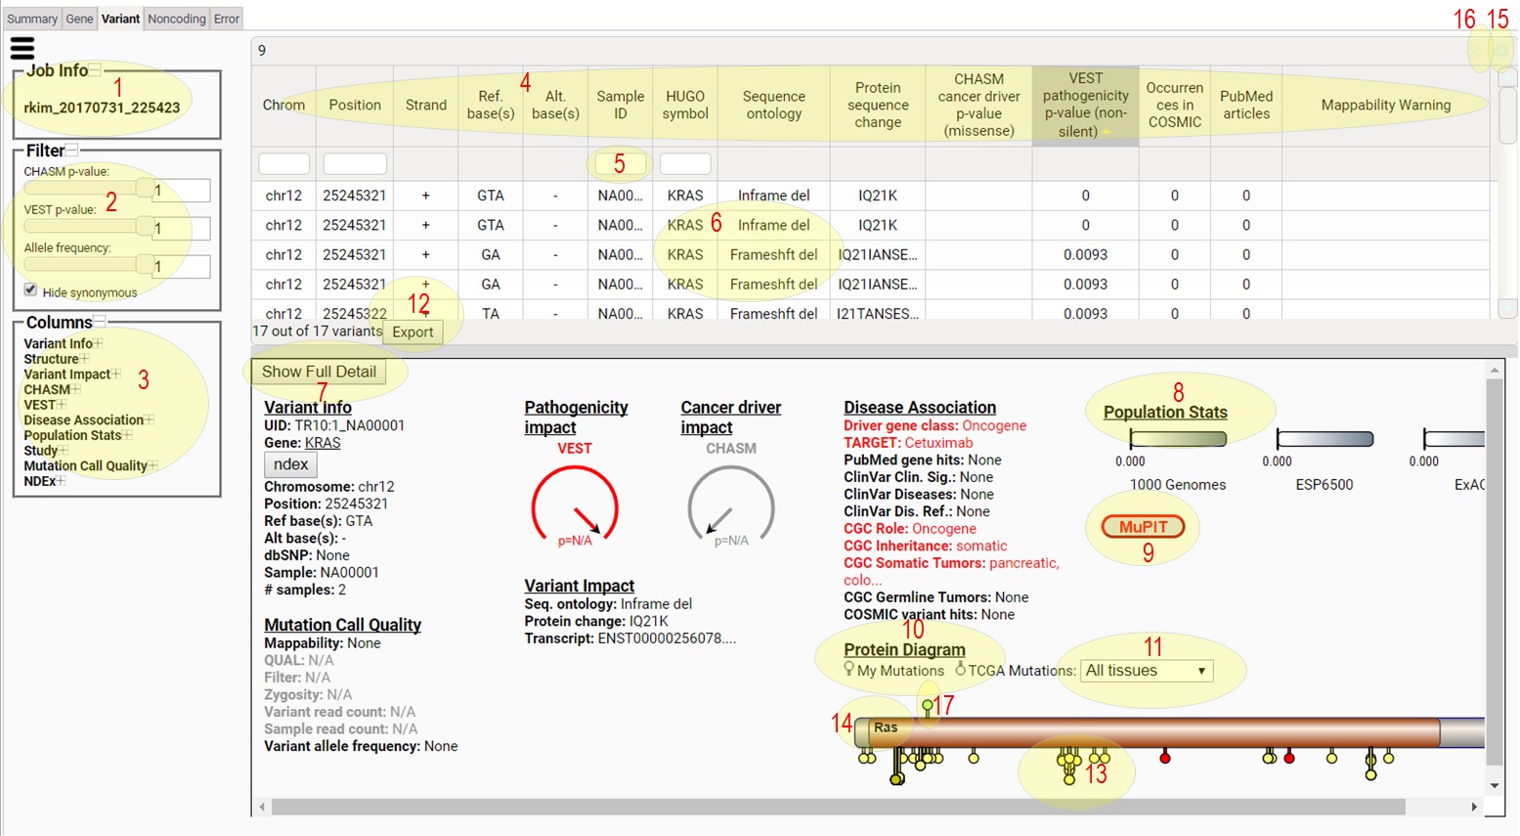Click Mutation Call Quality heading
1520x836 pixels.
click(342, 625)
